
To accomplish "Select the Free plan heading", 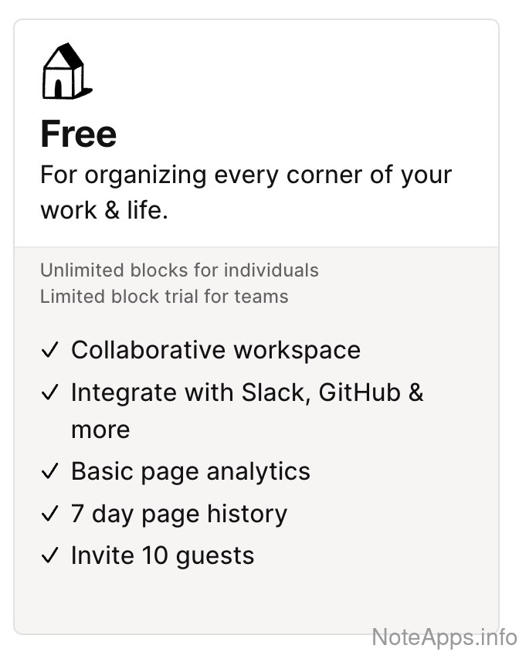I will pos(79,134).
